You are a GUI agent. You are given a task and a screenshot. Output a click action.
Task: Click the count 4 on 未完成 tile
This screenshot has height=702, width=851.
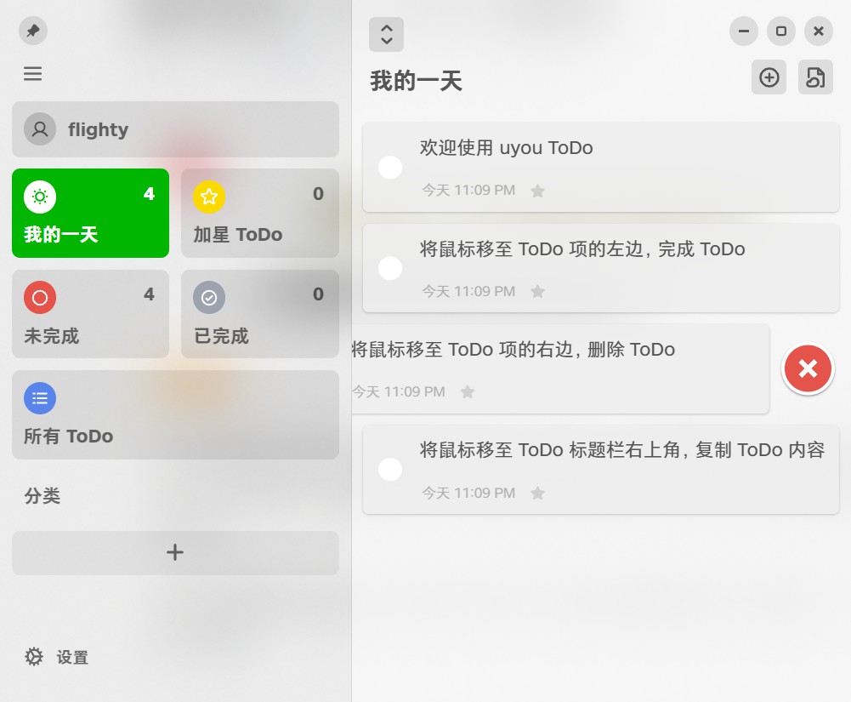[150, 294]
